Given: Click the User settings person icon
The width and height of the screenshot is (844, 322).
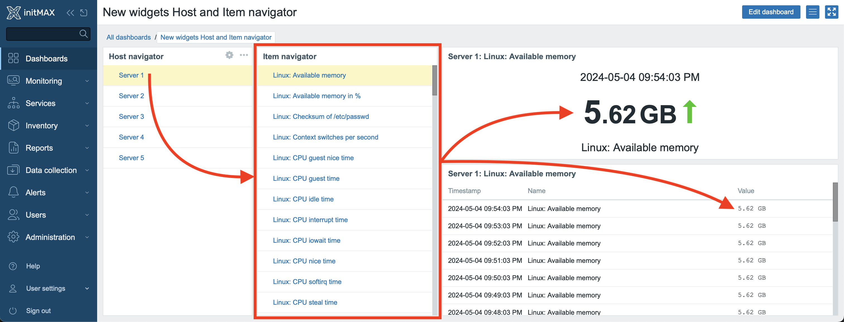Looking at the screenshot, I should tap(13, 288).
